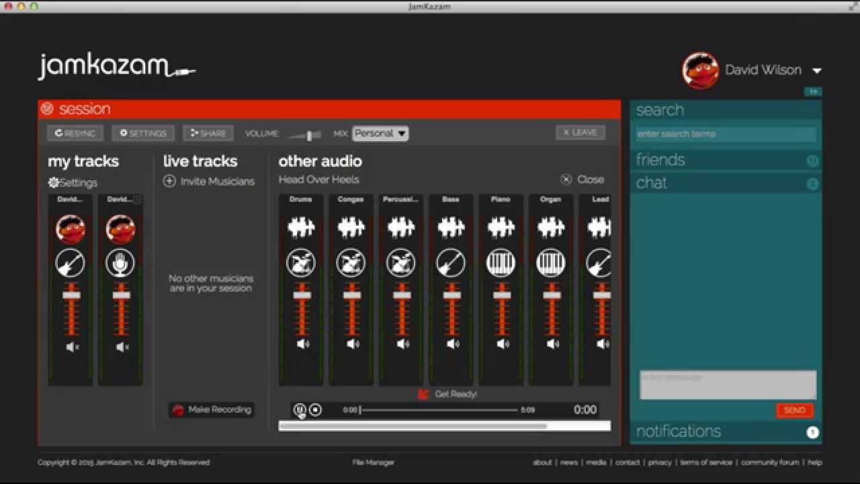Open Settings from the session toolbar
The image size is (860, 484).
tap(143, 133)
